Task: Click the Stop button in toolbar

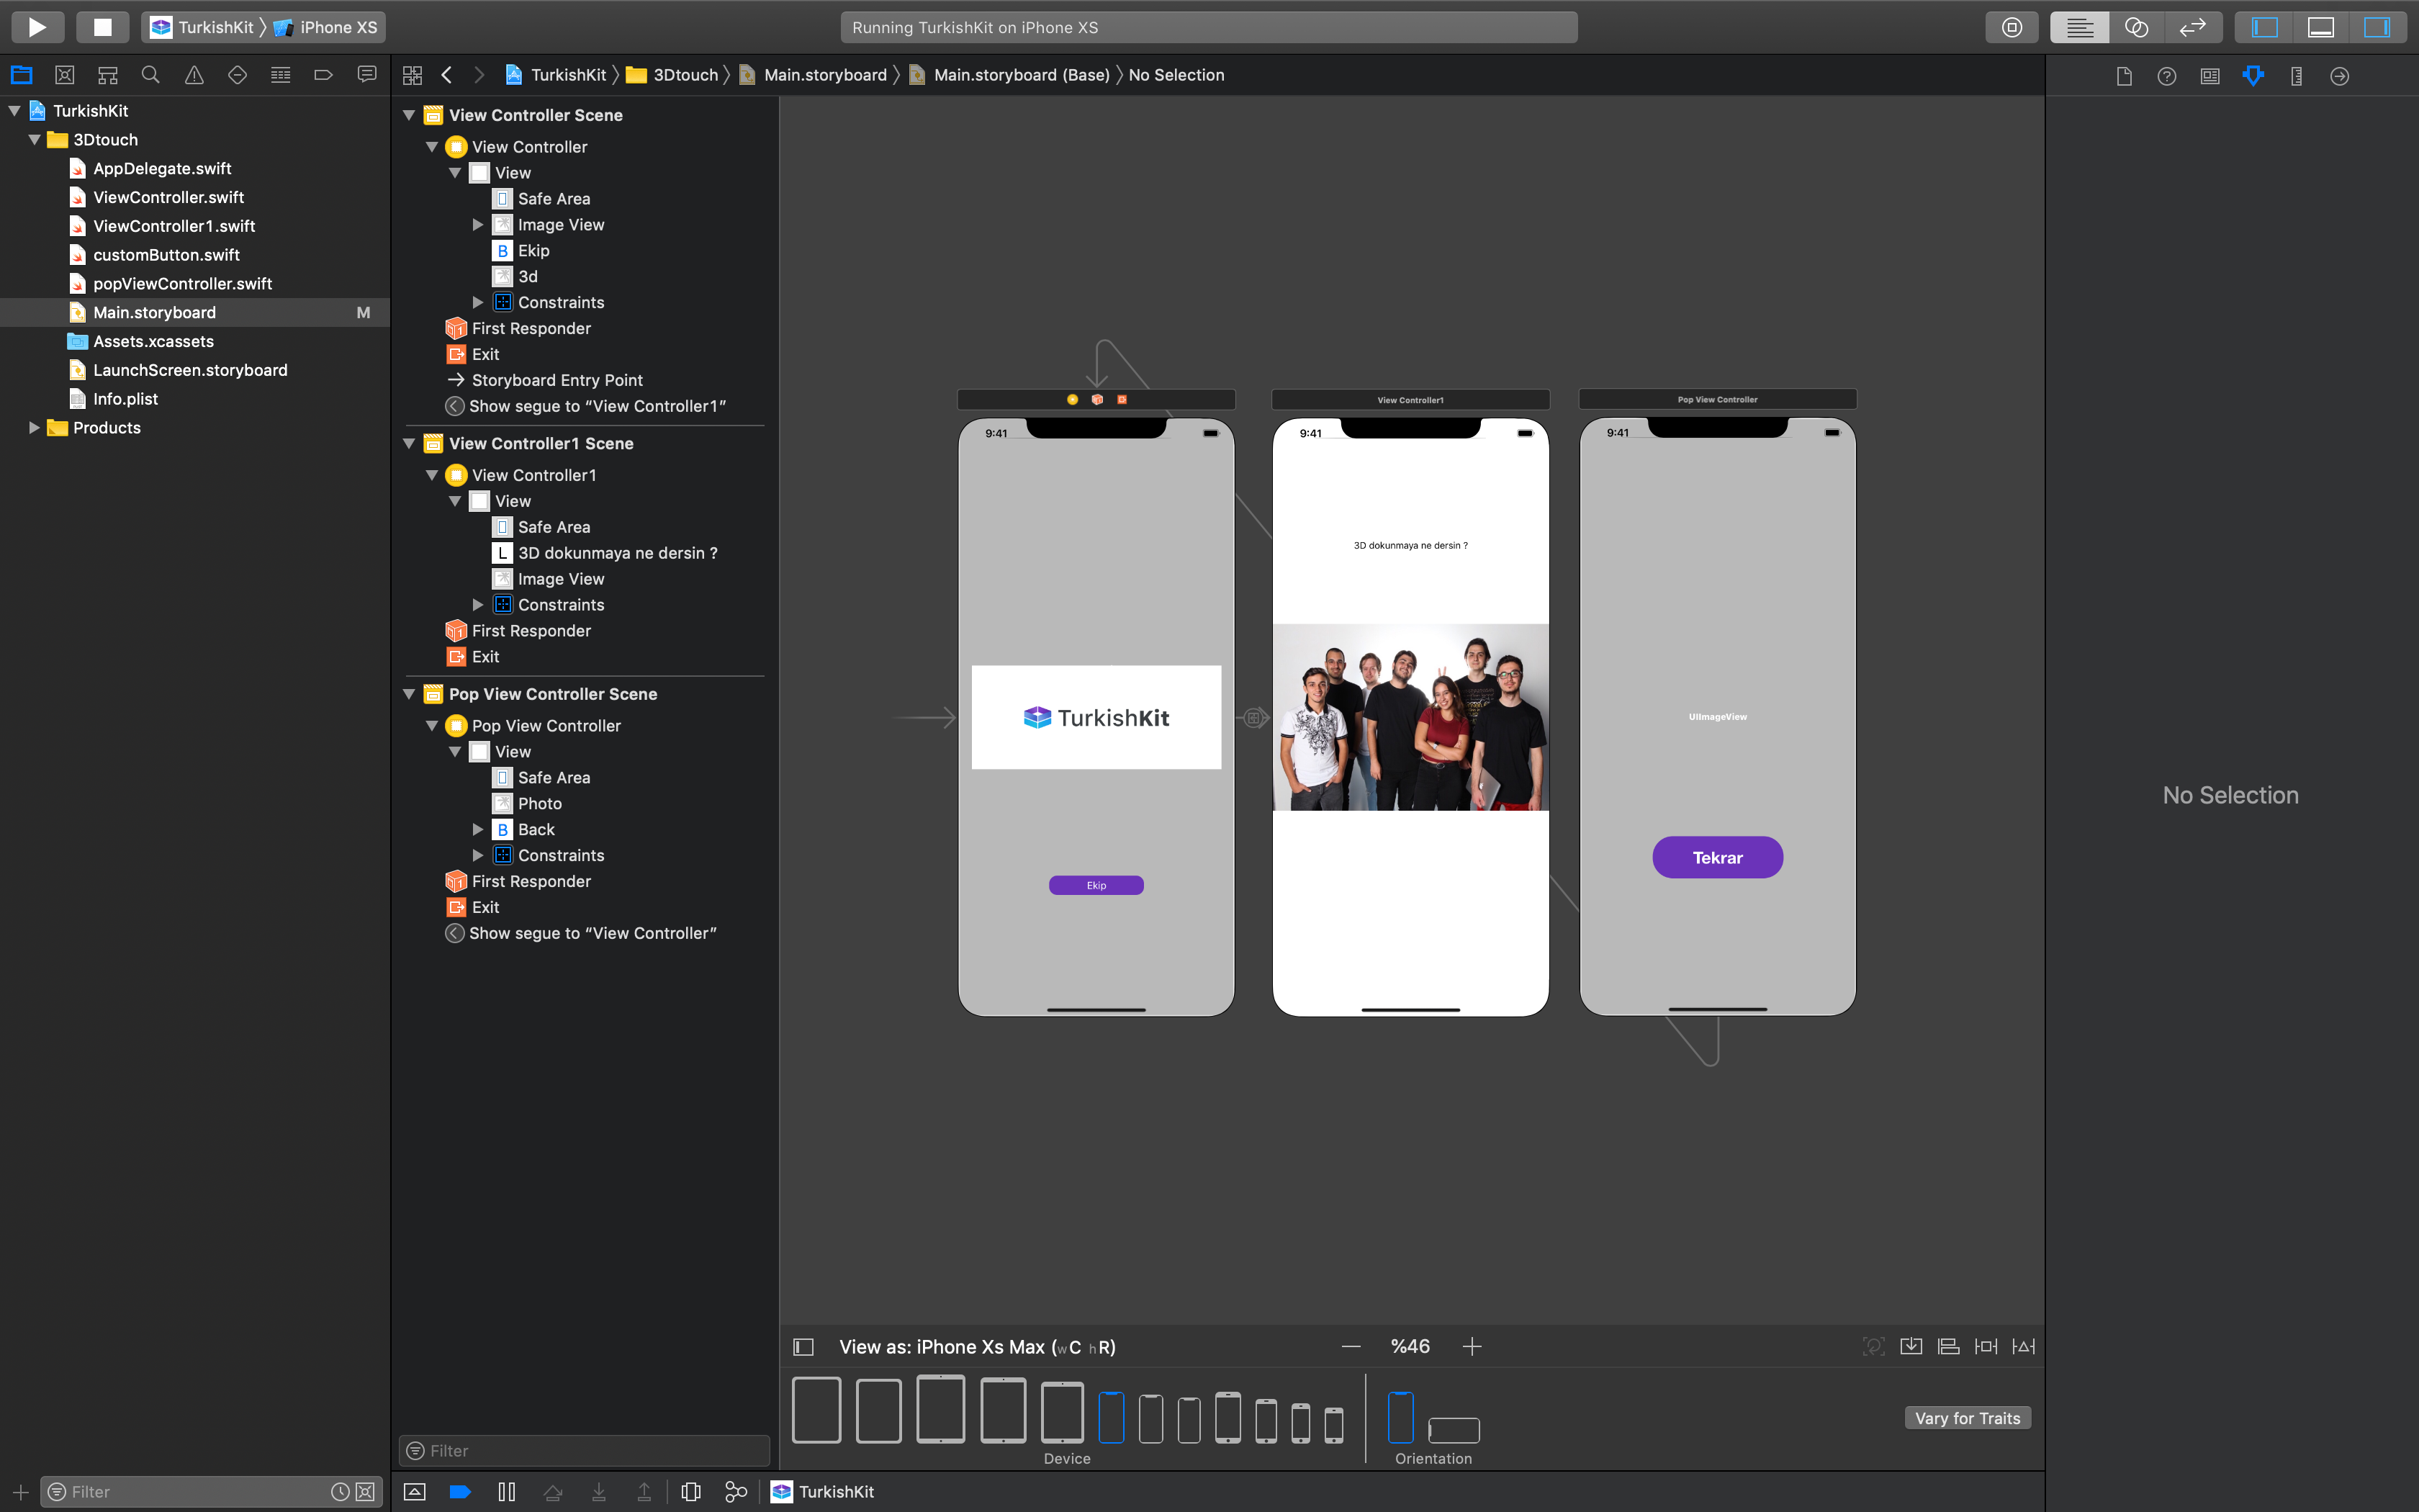Action: point(102,27)
